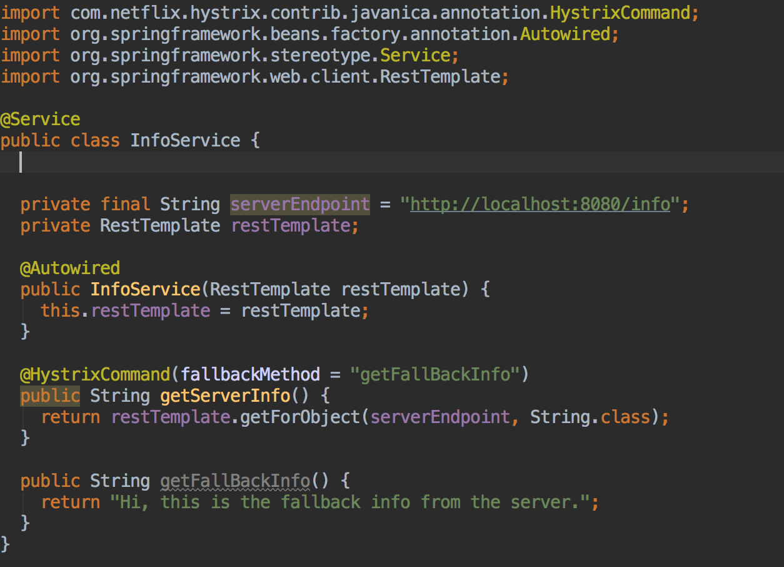This screenshot has height=567, width=784.
Task: Click the highlighted serverEndpoint field name
Action: click(300, 204)
